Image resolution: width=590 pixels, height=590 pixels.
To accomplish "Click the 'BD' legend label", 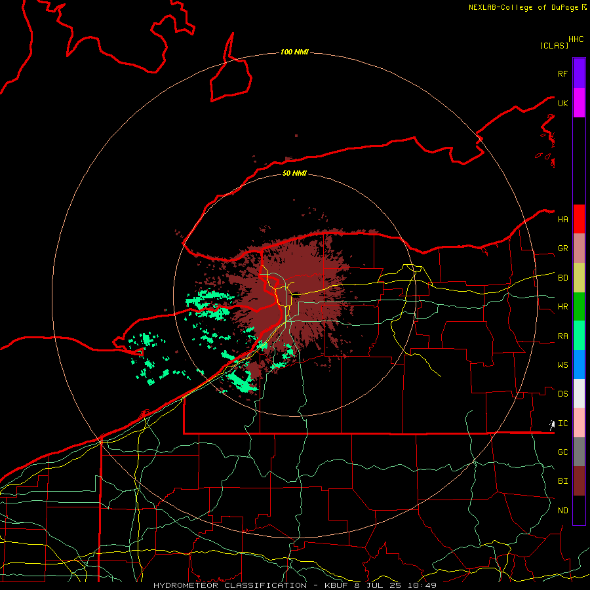I will pos(562,278).
